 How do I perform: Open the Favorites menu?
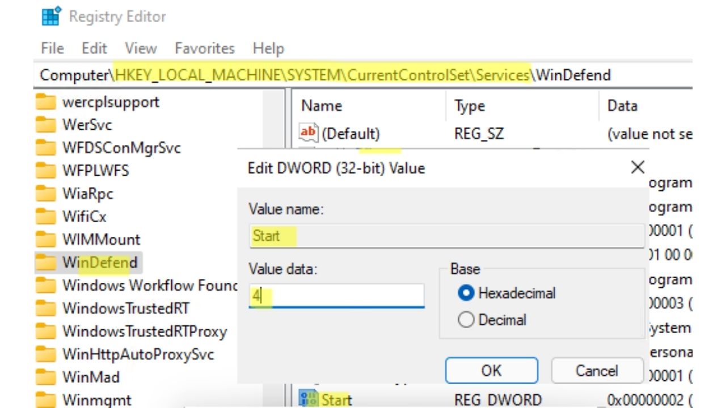pos(204,48)
